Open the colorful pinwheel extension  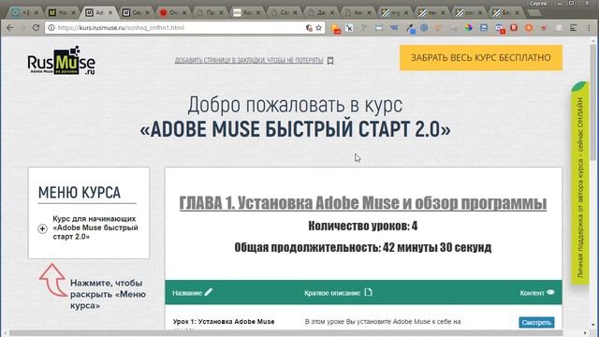469,27
